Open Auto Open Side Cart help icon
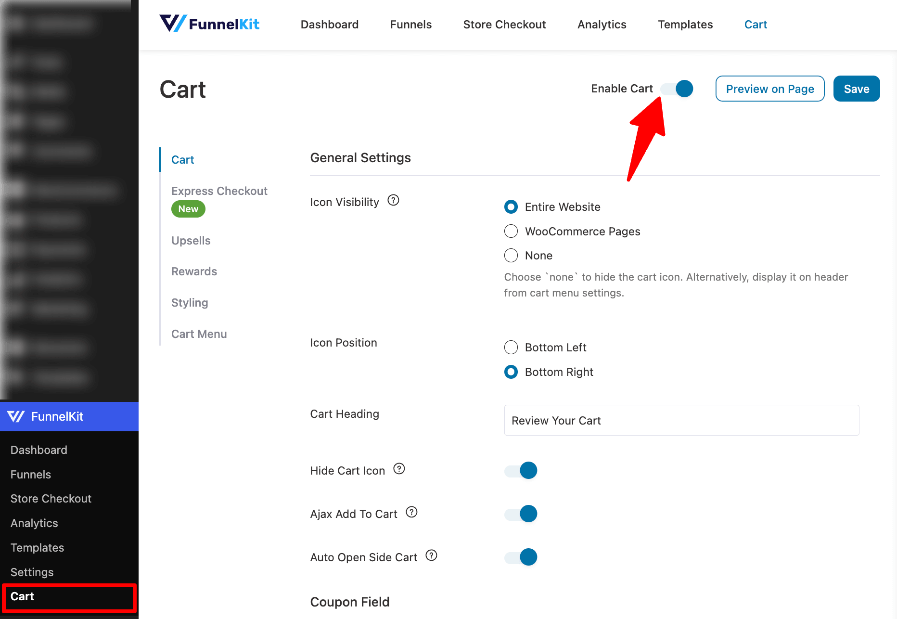 [x=431, y=555]
